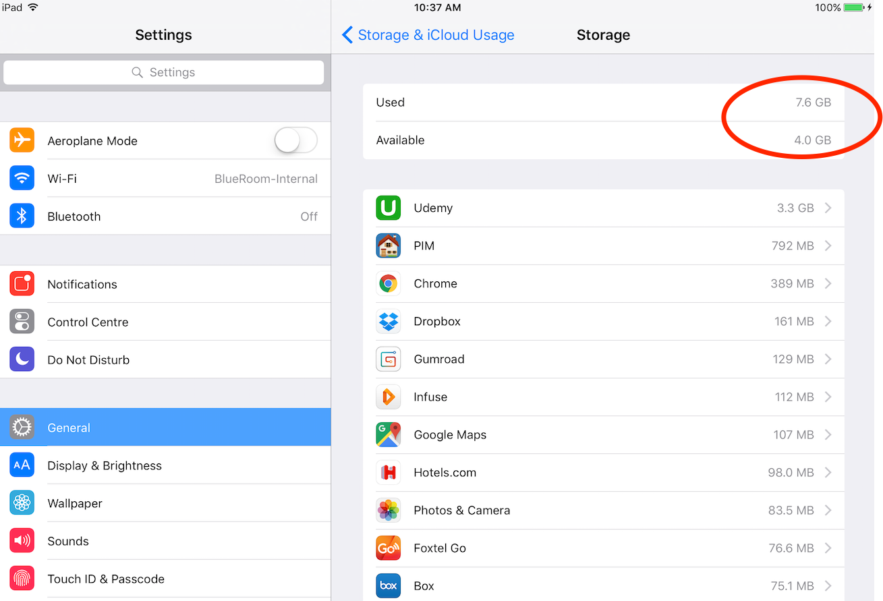Expand Udemy storage details chevron
This screenshot has height=601, width=883.
pyautogui.click(x=828, y=208)
